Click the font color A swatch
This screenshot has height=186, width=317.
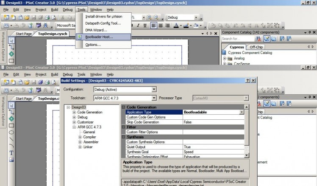coord(176,25)
